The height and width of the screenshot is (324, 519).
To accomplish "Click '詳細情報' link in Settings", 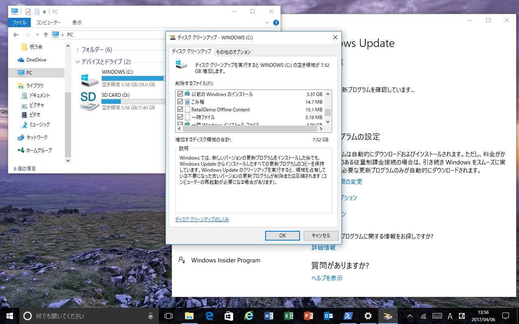I will pos(324,247).
